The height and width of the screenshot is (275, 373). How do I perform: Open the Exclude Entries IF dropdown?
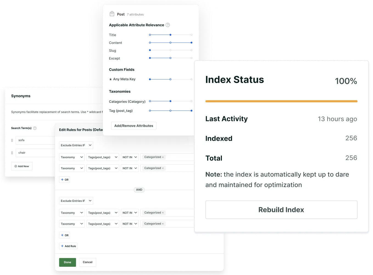pyautogui.click(x=76, y=145)
